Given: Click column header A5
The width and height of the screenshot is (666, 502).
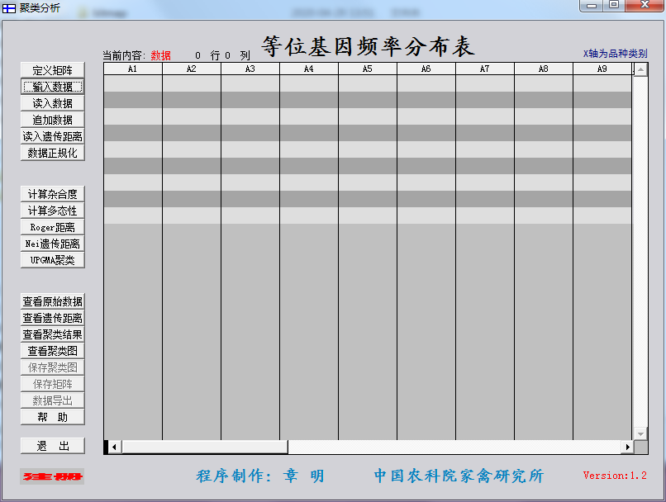Looking at the screenshot, I should tap(368, 69).
